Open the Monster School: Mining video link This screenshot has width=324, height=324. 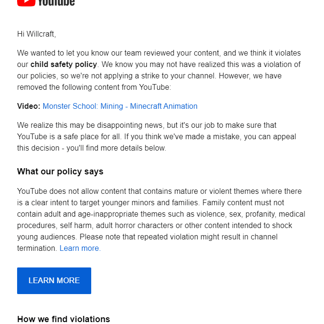[120, 106]
